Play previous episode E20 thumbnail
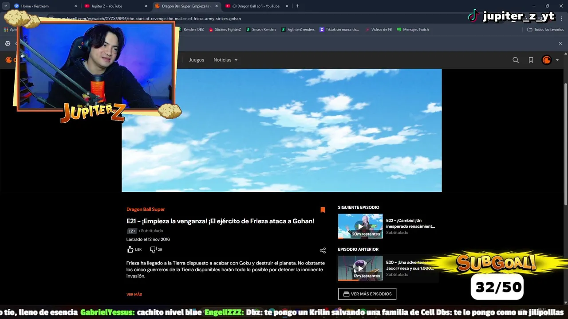 [360, 268]
